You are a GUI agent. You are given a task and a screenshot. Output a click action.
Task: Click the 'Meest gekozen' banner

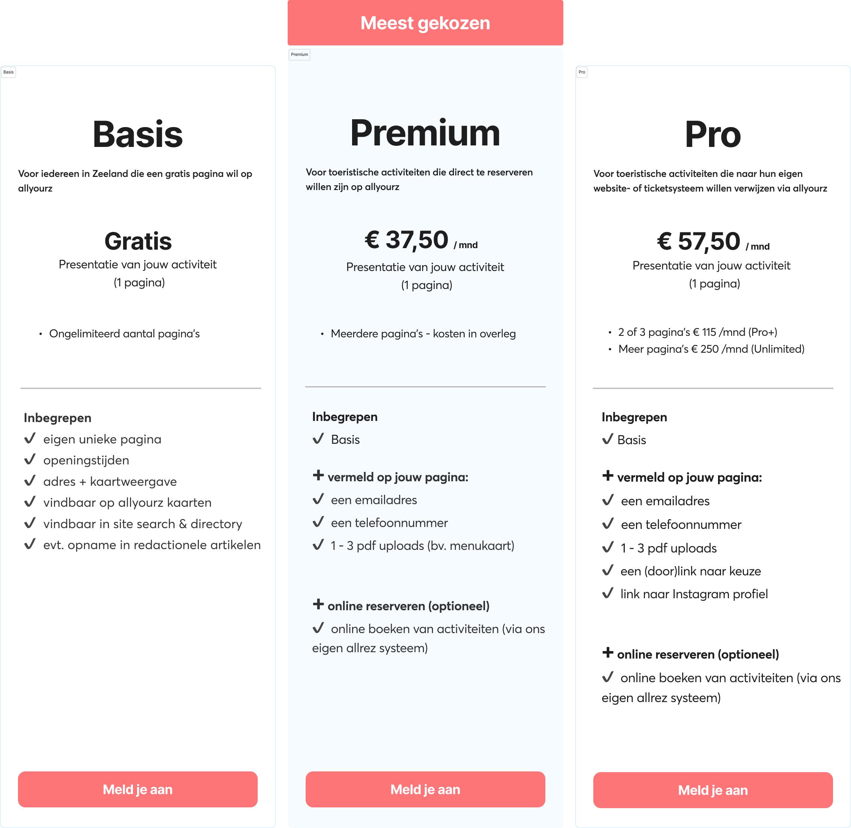pos(425,22)
